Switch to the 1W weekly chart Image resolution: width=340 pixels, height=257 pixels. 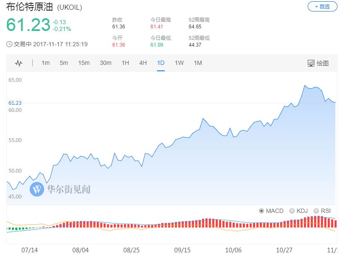[179, 63]
